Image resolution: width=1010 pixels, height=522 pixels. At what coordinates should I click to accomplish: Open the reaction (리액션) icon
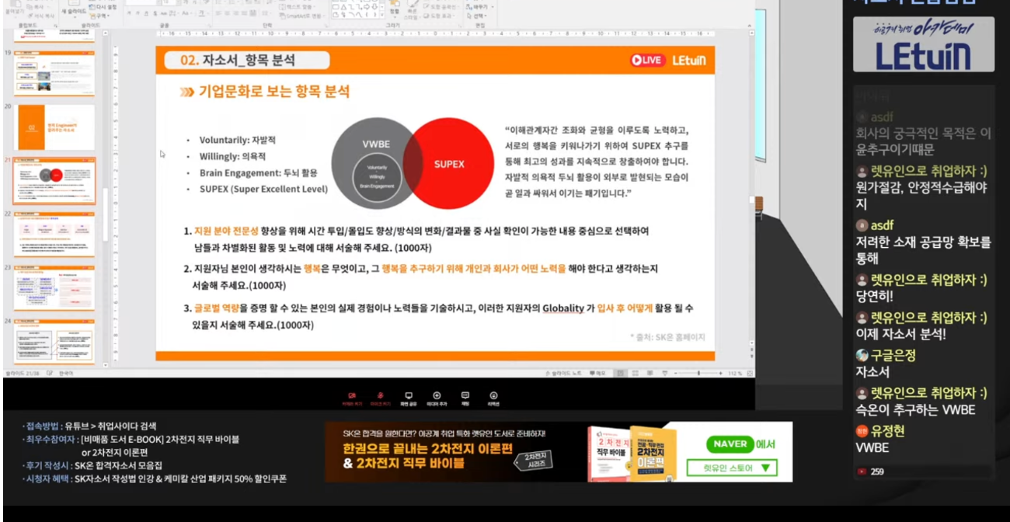click(x=493, y=398)
